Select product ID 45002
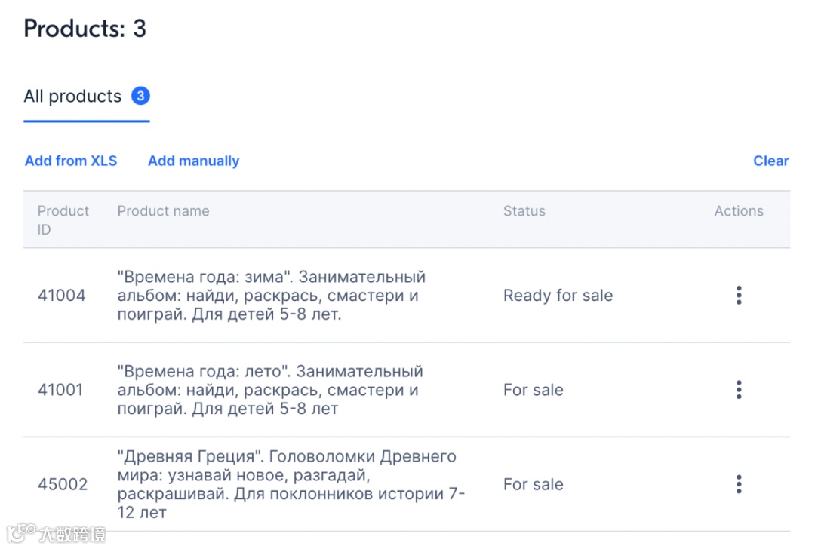815x549 pixels. (63, 484)
